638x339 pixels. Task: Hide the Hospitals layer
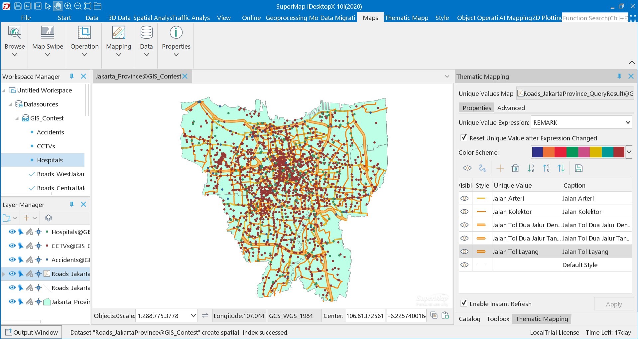coord(12,232)
